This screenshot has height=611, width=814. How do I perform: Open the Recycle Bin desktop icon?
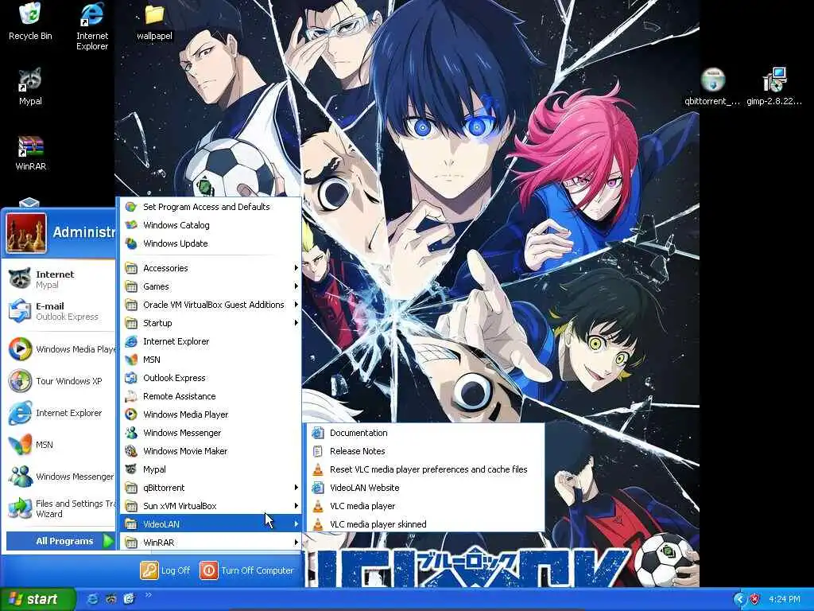[30, 21]
